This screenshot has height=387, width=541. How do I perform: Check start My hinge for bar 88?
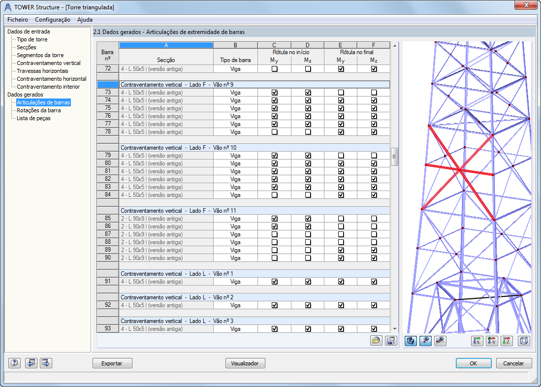point(274,242)
